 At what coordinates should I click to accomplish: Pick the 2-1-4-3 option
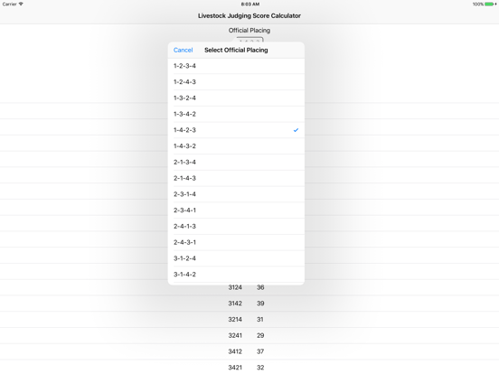coord(236,178)
